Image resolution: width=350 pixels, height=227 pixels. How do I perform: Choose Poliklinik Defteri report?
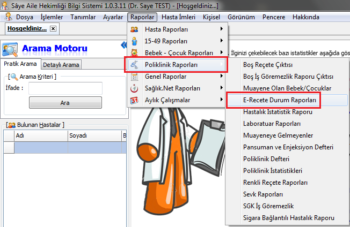(266, 159)
